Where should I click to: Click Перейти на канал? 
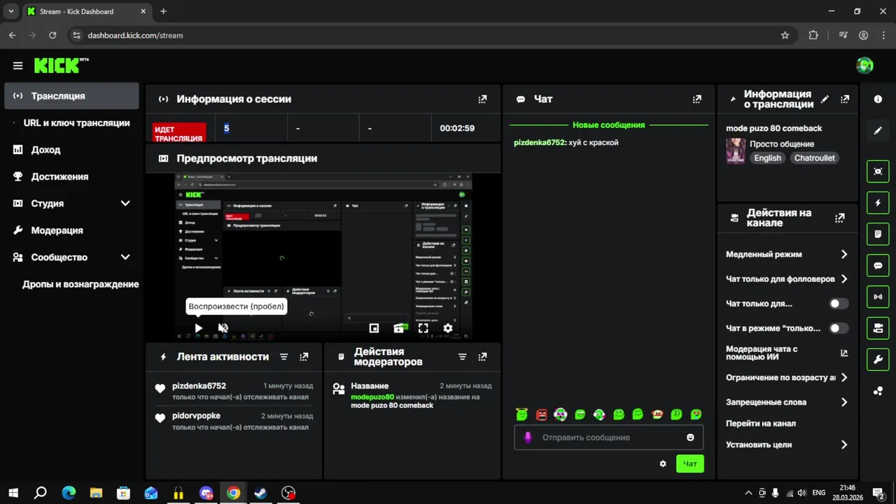coord(761,423)
